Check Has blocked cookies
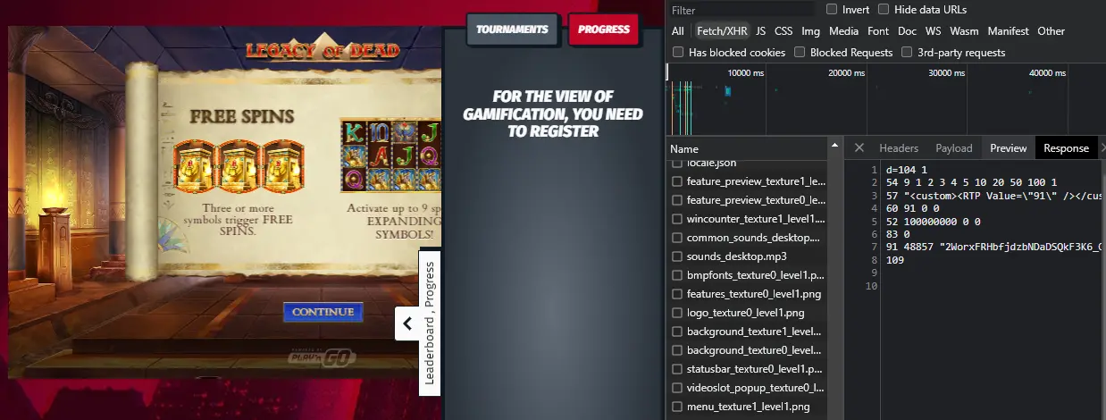The image size is (1106, 420). (678, 53)
